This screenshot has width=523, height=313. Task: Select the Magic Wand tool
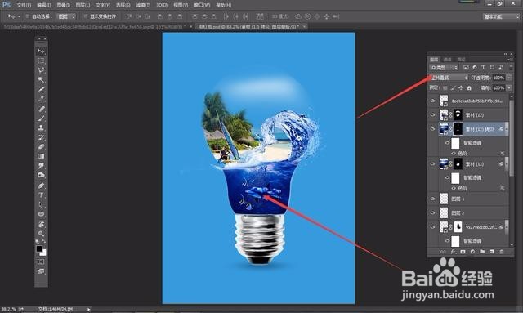[41, 80]
